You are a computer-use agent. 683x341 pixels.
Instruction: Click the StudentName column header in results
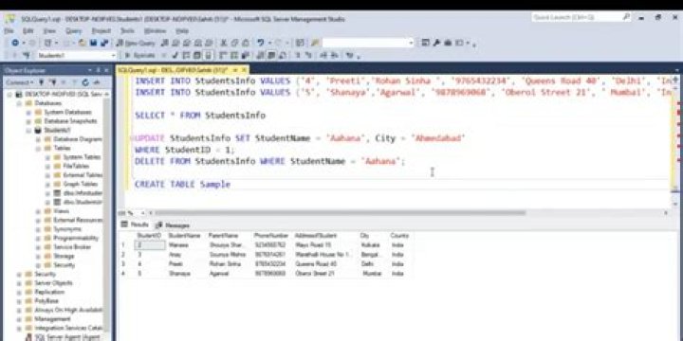click(x=184, y=235)
